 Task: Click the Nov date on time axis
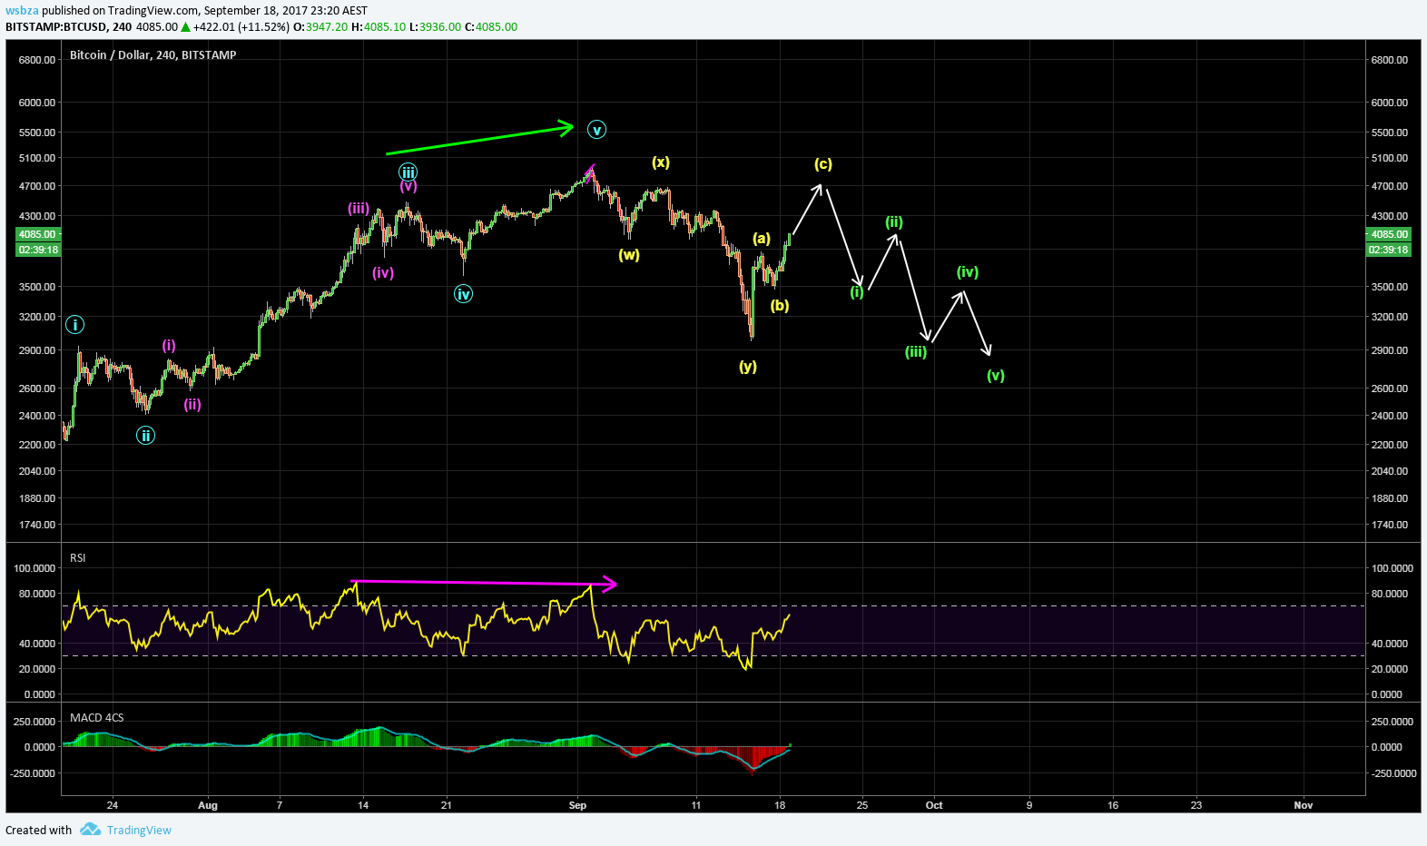pos(1304,805)
